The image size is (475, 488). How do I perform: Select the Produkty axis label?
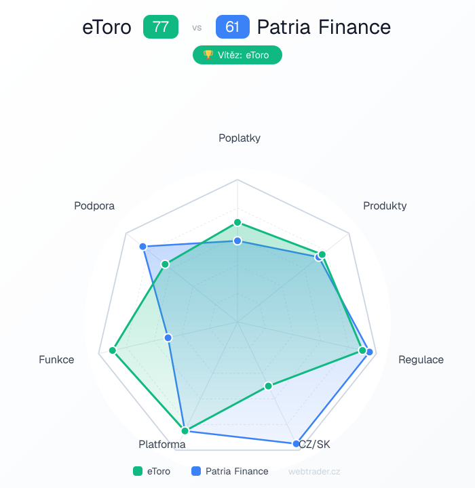click(x=385, y=205)
